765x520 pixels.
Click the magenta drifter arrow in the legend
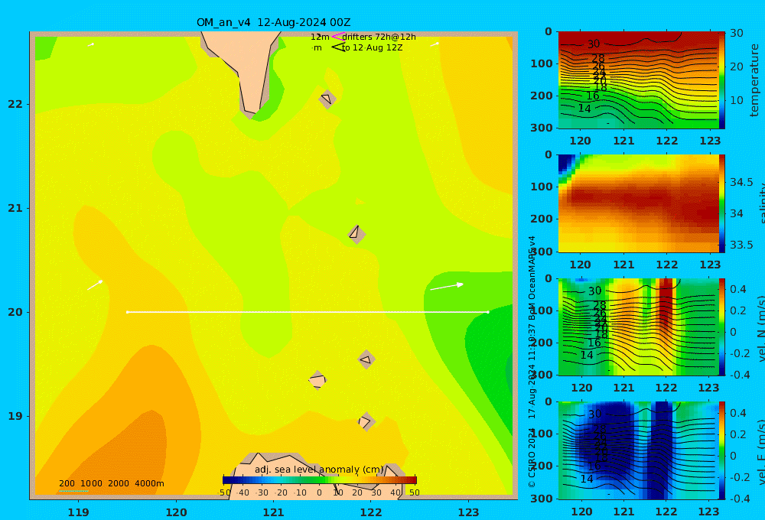click(x=338, y=36)
